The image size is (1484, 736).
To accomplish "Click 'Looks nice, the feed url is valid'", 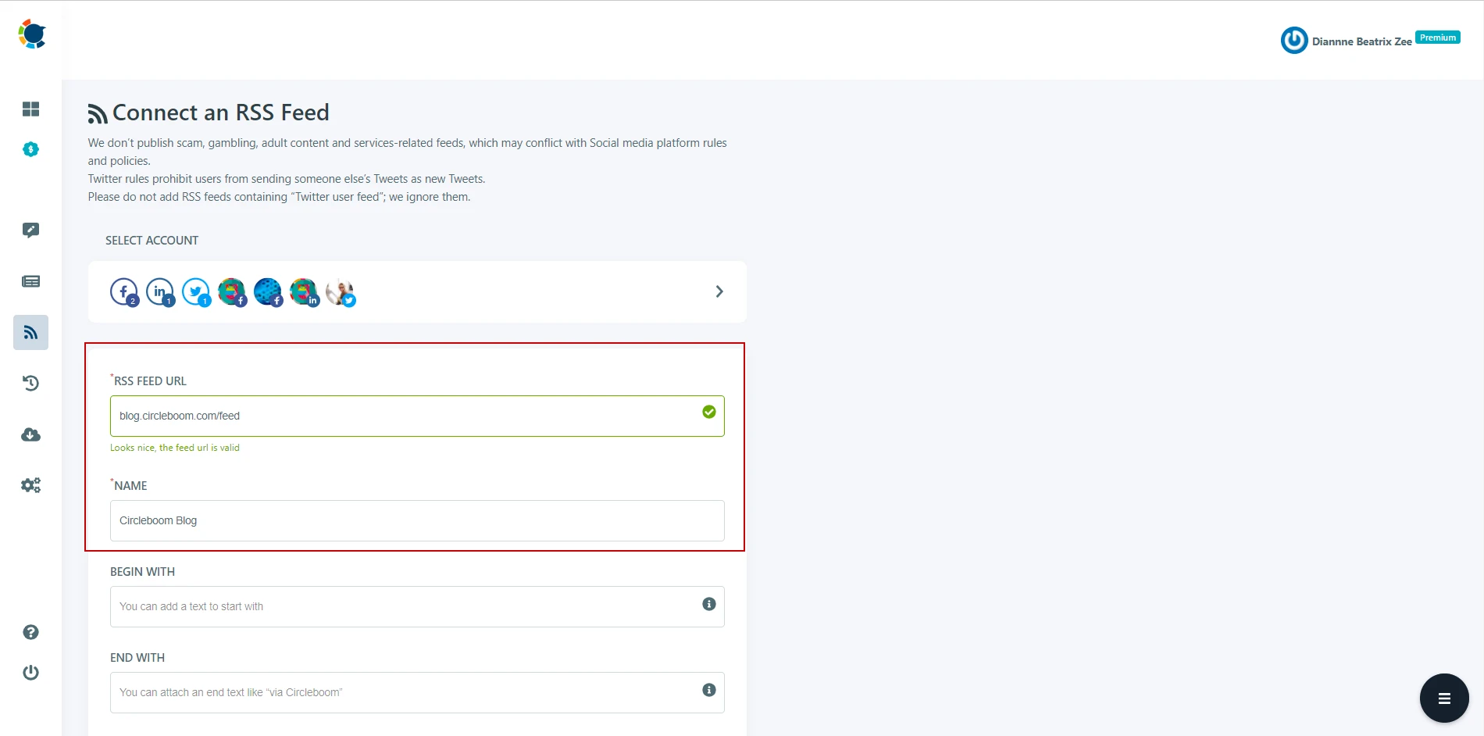I will tap(175, 448).
